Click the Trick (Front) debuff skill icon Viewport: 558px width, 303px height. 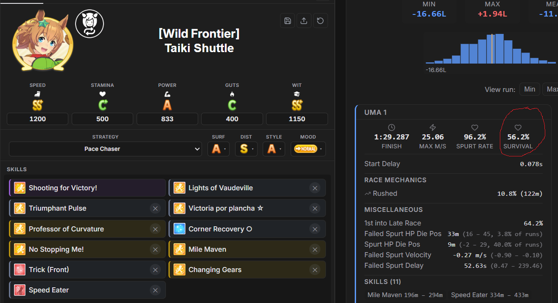pyautogui.click(x=20, y=270)
